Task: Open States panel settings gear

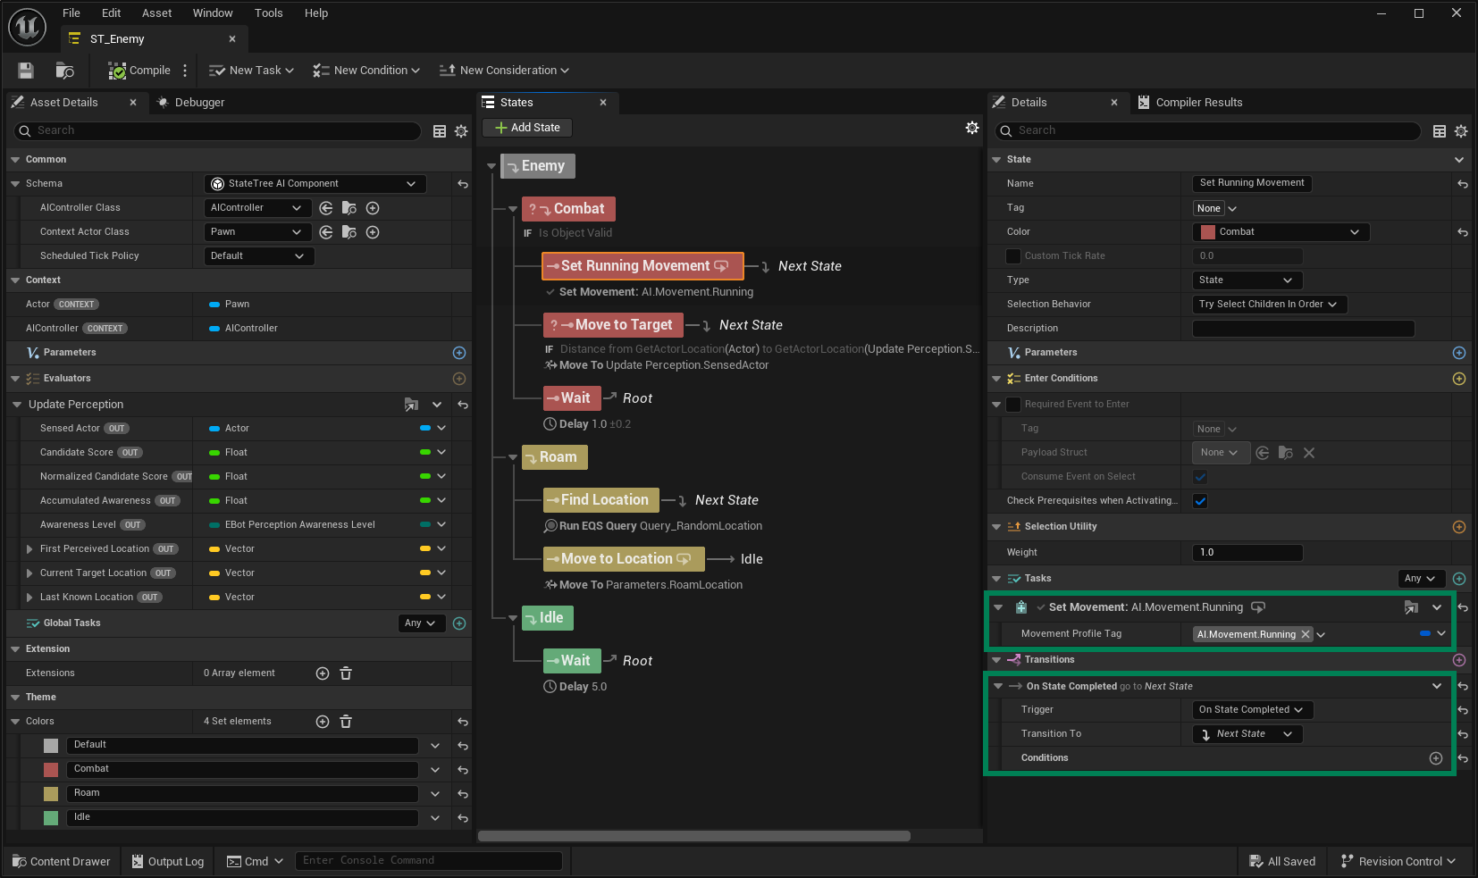Action: [x=972, y=128]
